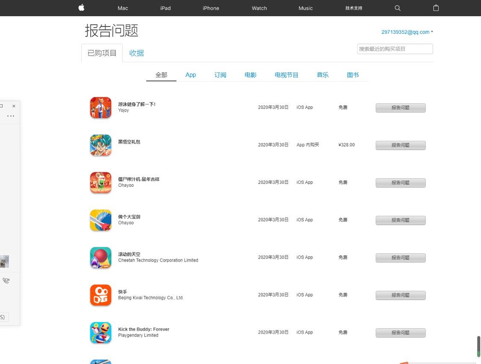Click Beijing Kwai Technology Co., Ltd. text

click(150, 297)
